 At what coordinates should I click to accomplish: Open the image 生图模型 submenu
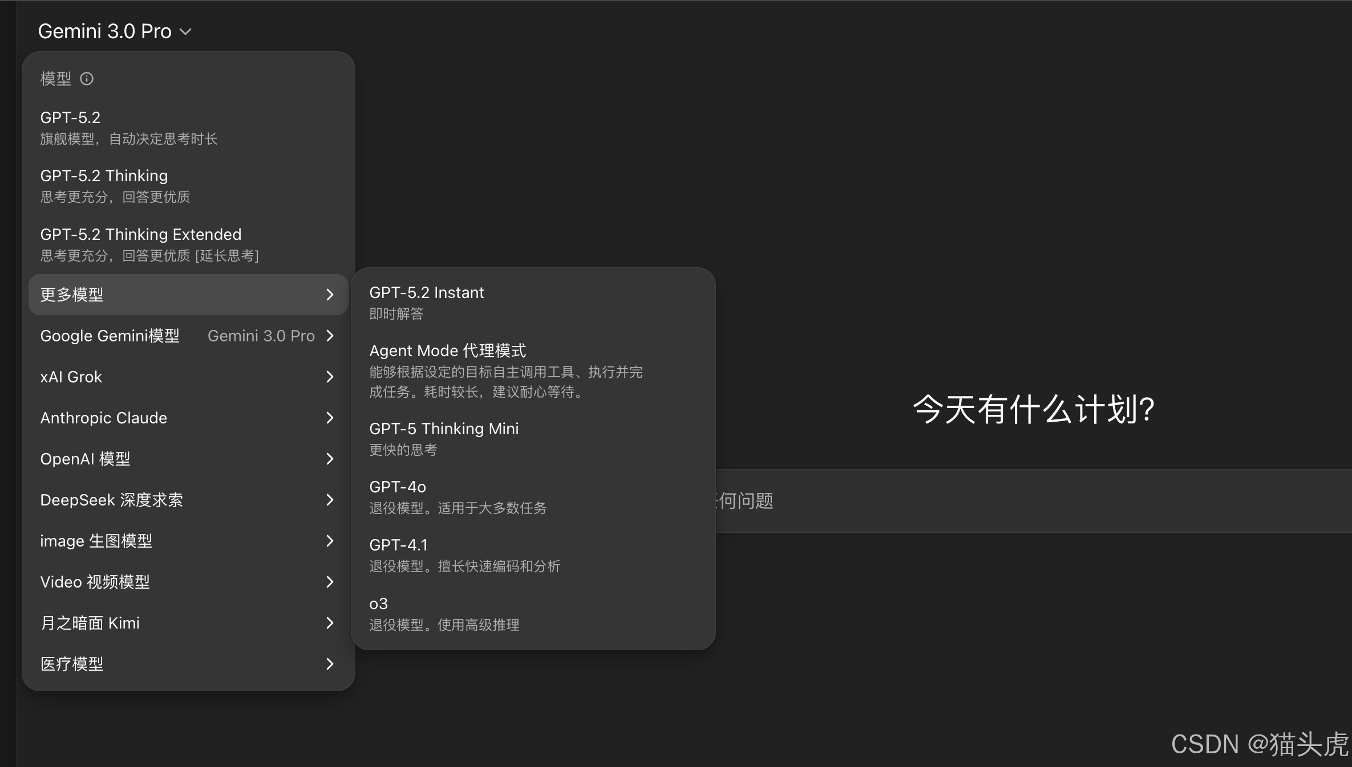pos(187,541)
